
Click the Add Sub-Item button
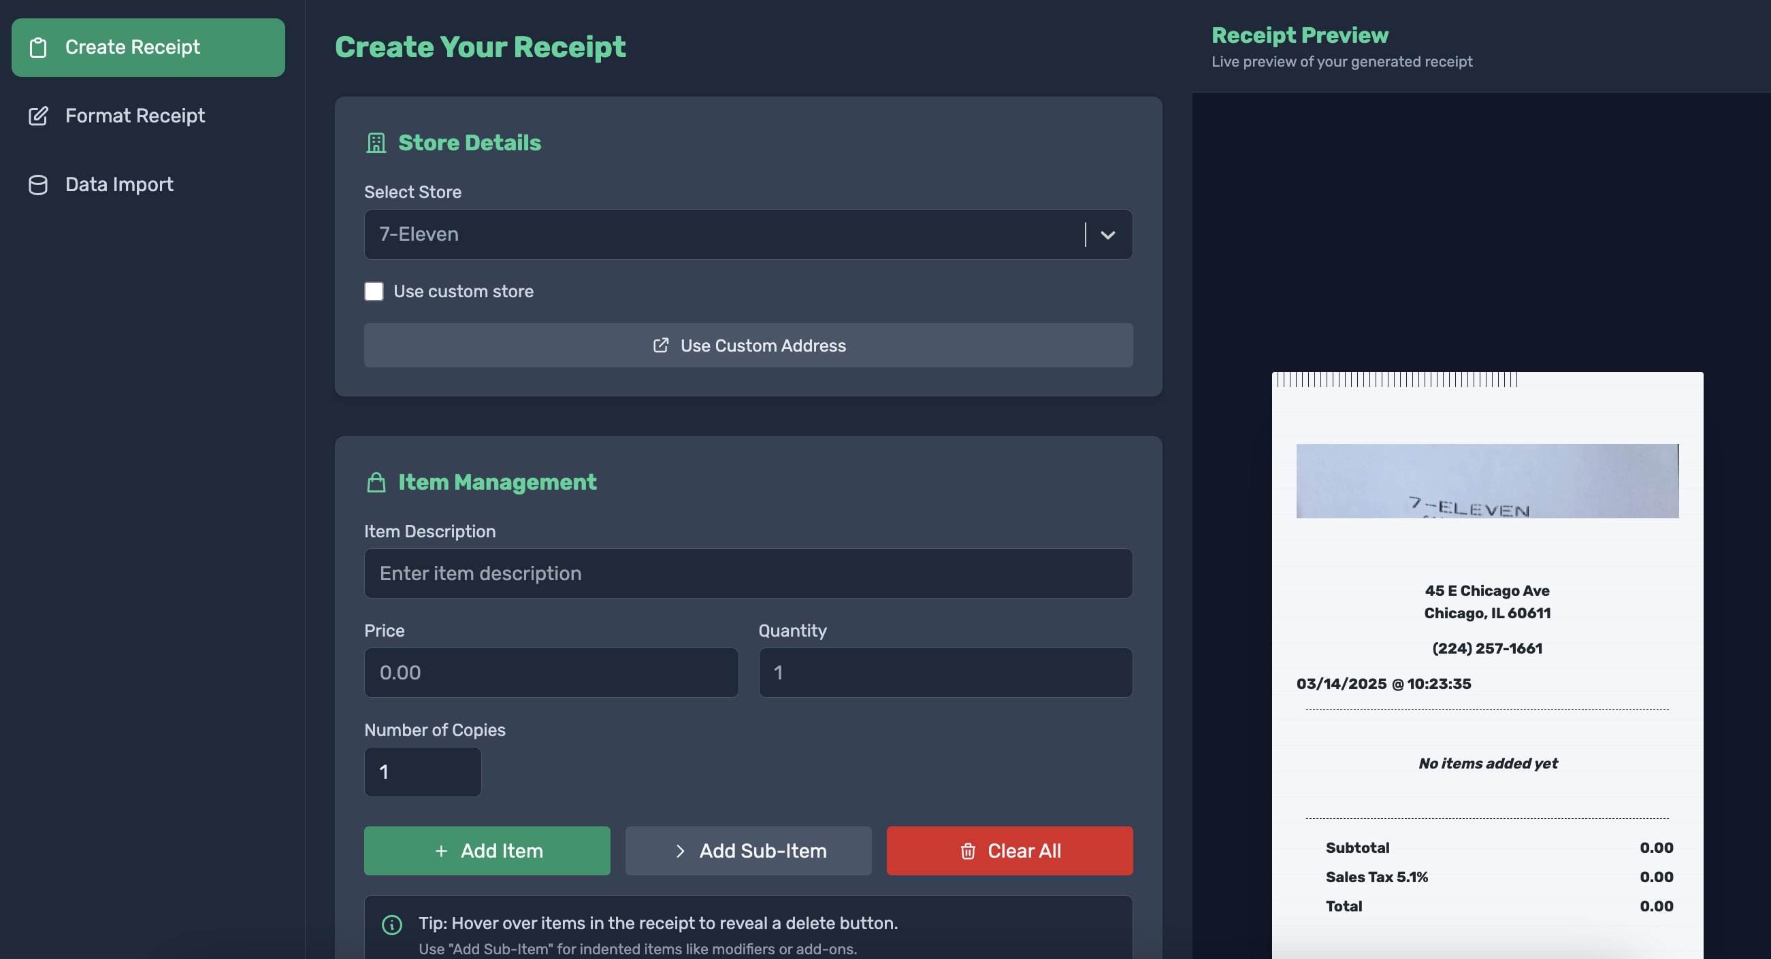[748, 851]
